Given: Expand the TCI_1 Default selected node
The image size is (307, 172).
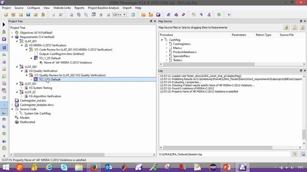Looking at the screenshot, I should tap(31, 79).
